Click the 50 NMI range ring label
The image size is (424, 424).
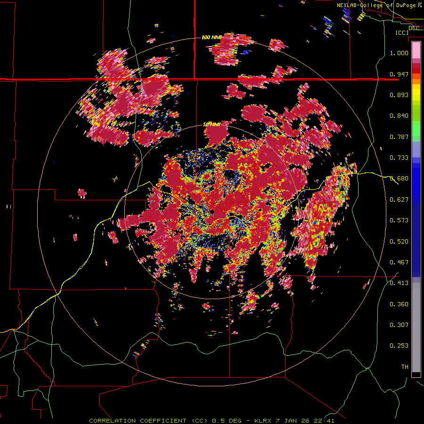[212, 125]
